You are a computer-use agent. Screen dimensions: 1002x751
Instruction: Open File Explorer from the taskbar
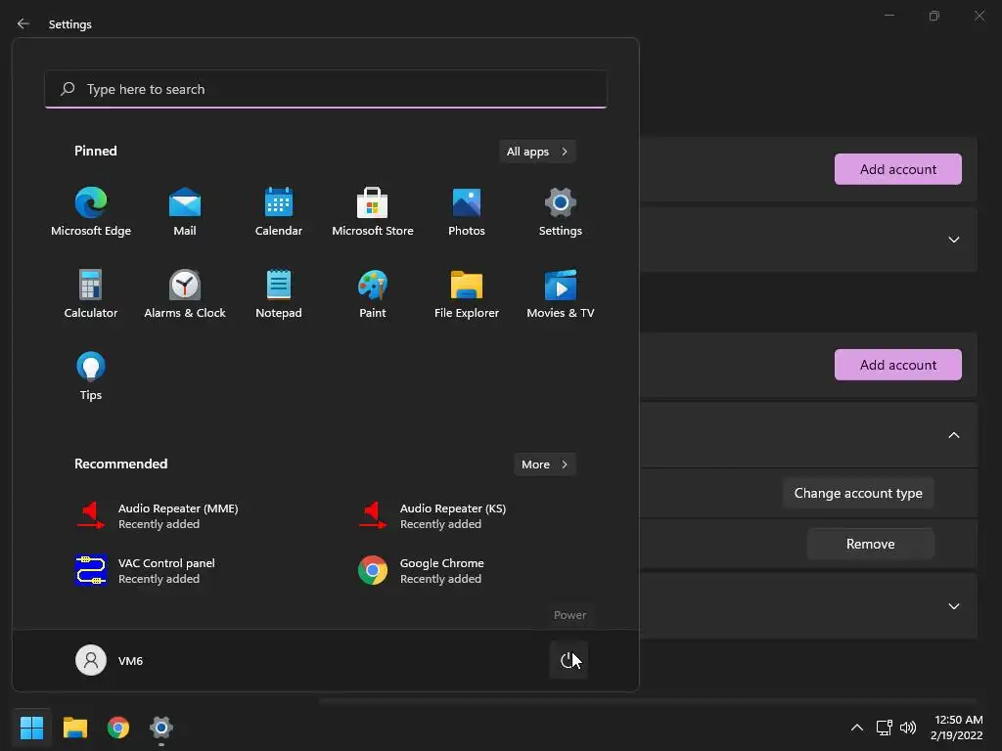click(74, 728)
